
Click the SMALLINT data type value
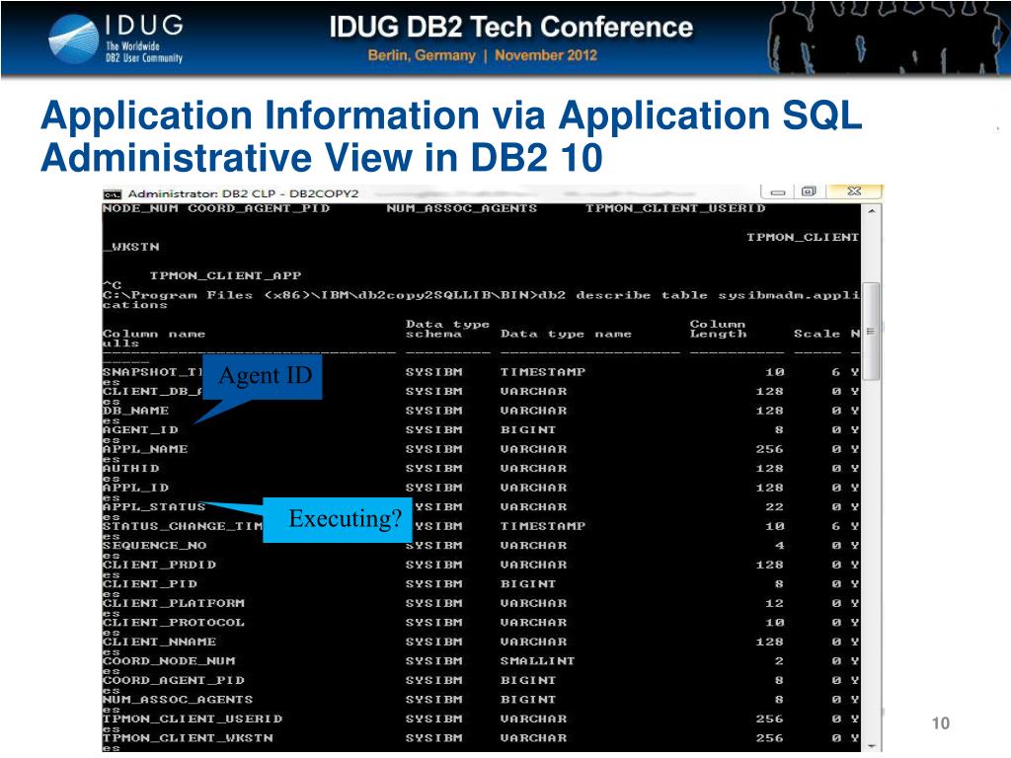[x=538, y=661]
